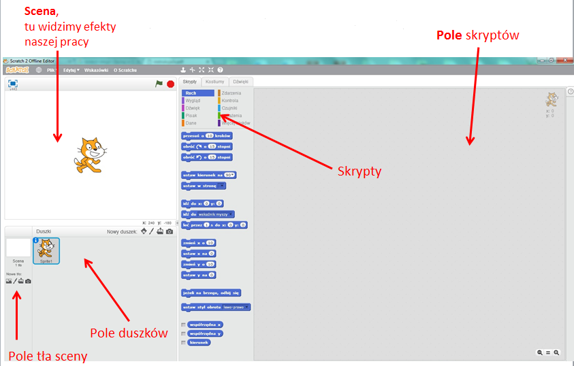Screen dimensions: 574x366
Task: Check the 'kierunek' reporter checkbox
Action: 183,342
